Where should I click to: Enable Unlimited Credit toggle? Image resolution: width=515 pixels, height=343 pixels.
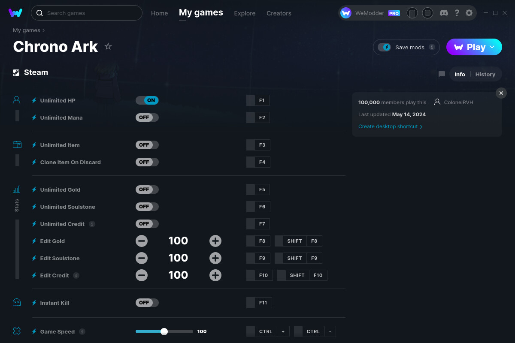[x=147, y=224]
